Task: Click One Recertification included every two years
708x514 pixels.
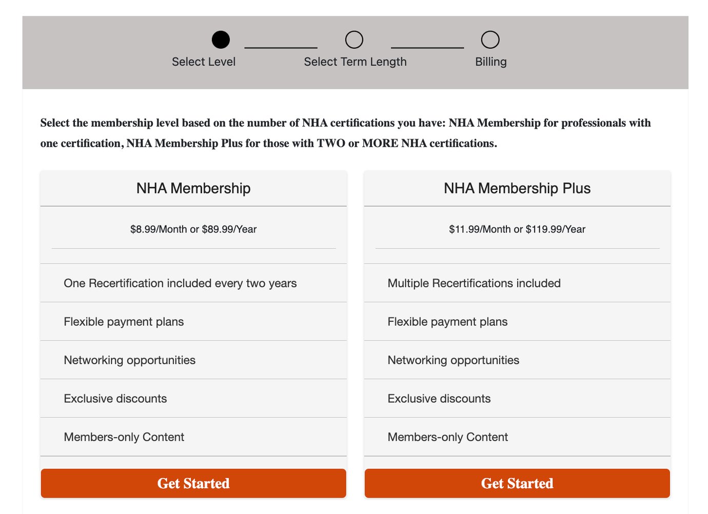Action: 180,283
